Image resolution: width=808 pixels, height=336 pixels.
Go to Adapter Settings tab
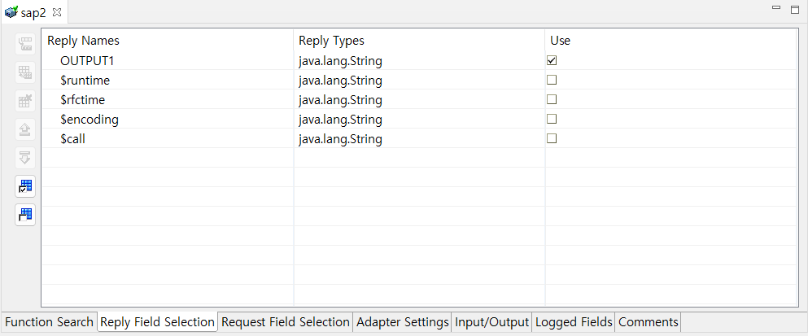(403, 322)
